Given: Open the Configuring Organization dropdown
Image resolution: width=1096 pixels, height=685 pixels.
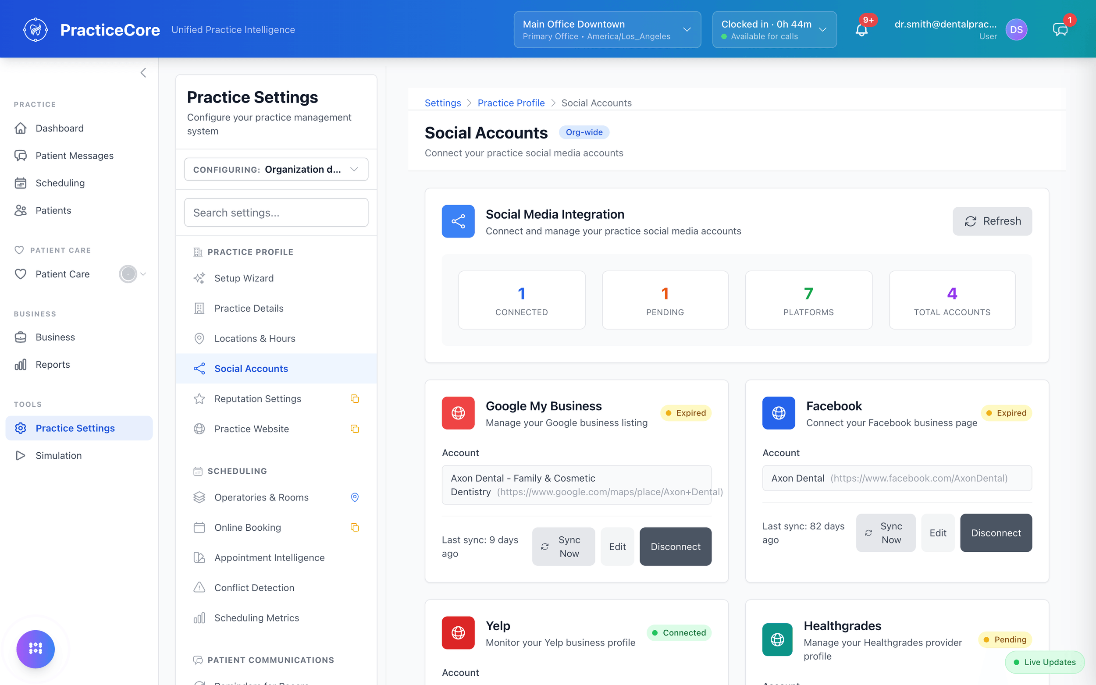Looking at the screenshot, I should tap(276, 170).
